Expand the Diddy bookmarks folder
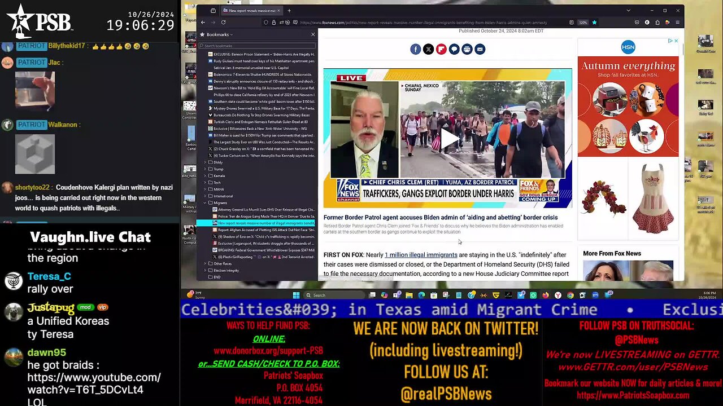The width and height of the screenshot is (723, 406). pos(205,162)
